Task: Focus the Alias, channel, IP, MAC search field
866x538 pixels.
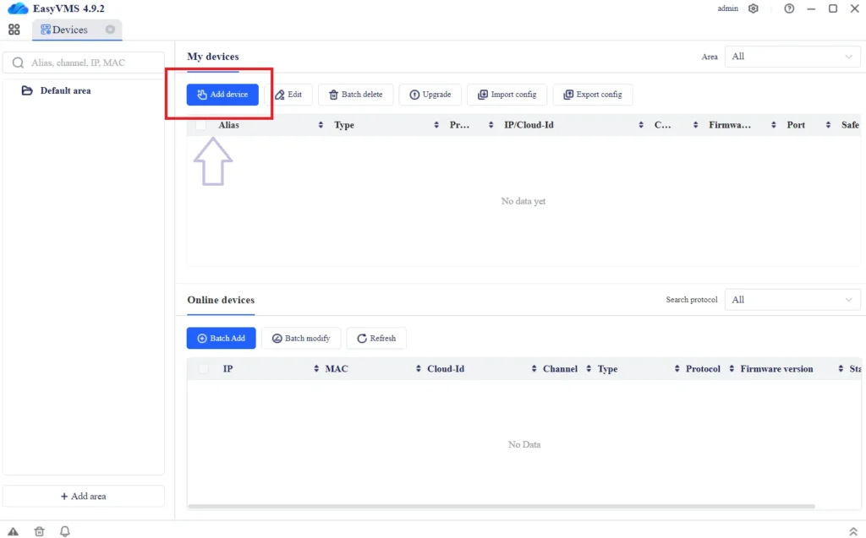Action: (85, 62)
